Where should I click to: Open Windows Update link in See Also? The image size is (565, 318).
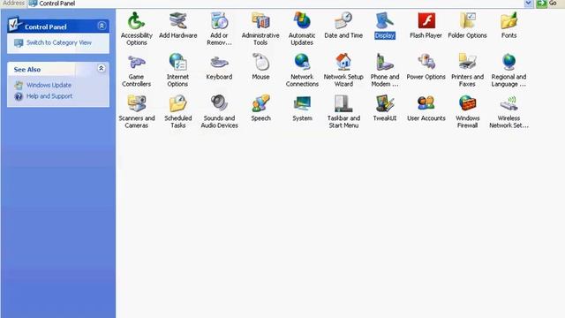[49, 85]
